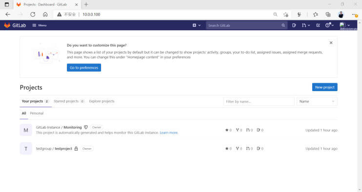Open the Name sort dropdown
Viewport: 362px width, 192px height.
[317, 101]
